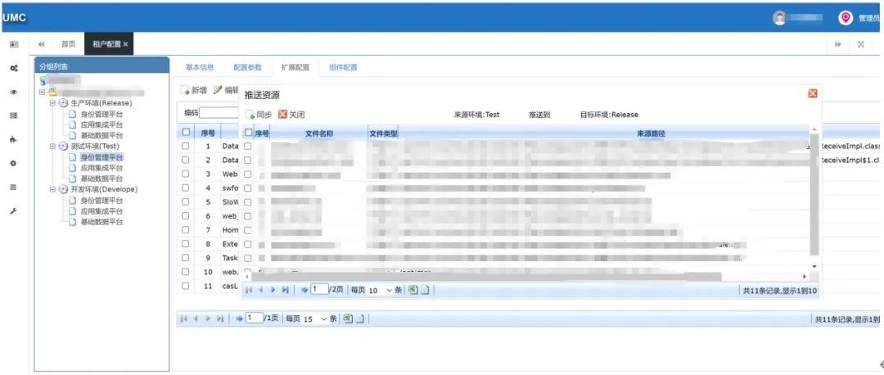Viewport: 884px width, 375px height.
Task: Open the 扩展配置 tab
Action: coord(295,68)
